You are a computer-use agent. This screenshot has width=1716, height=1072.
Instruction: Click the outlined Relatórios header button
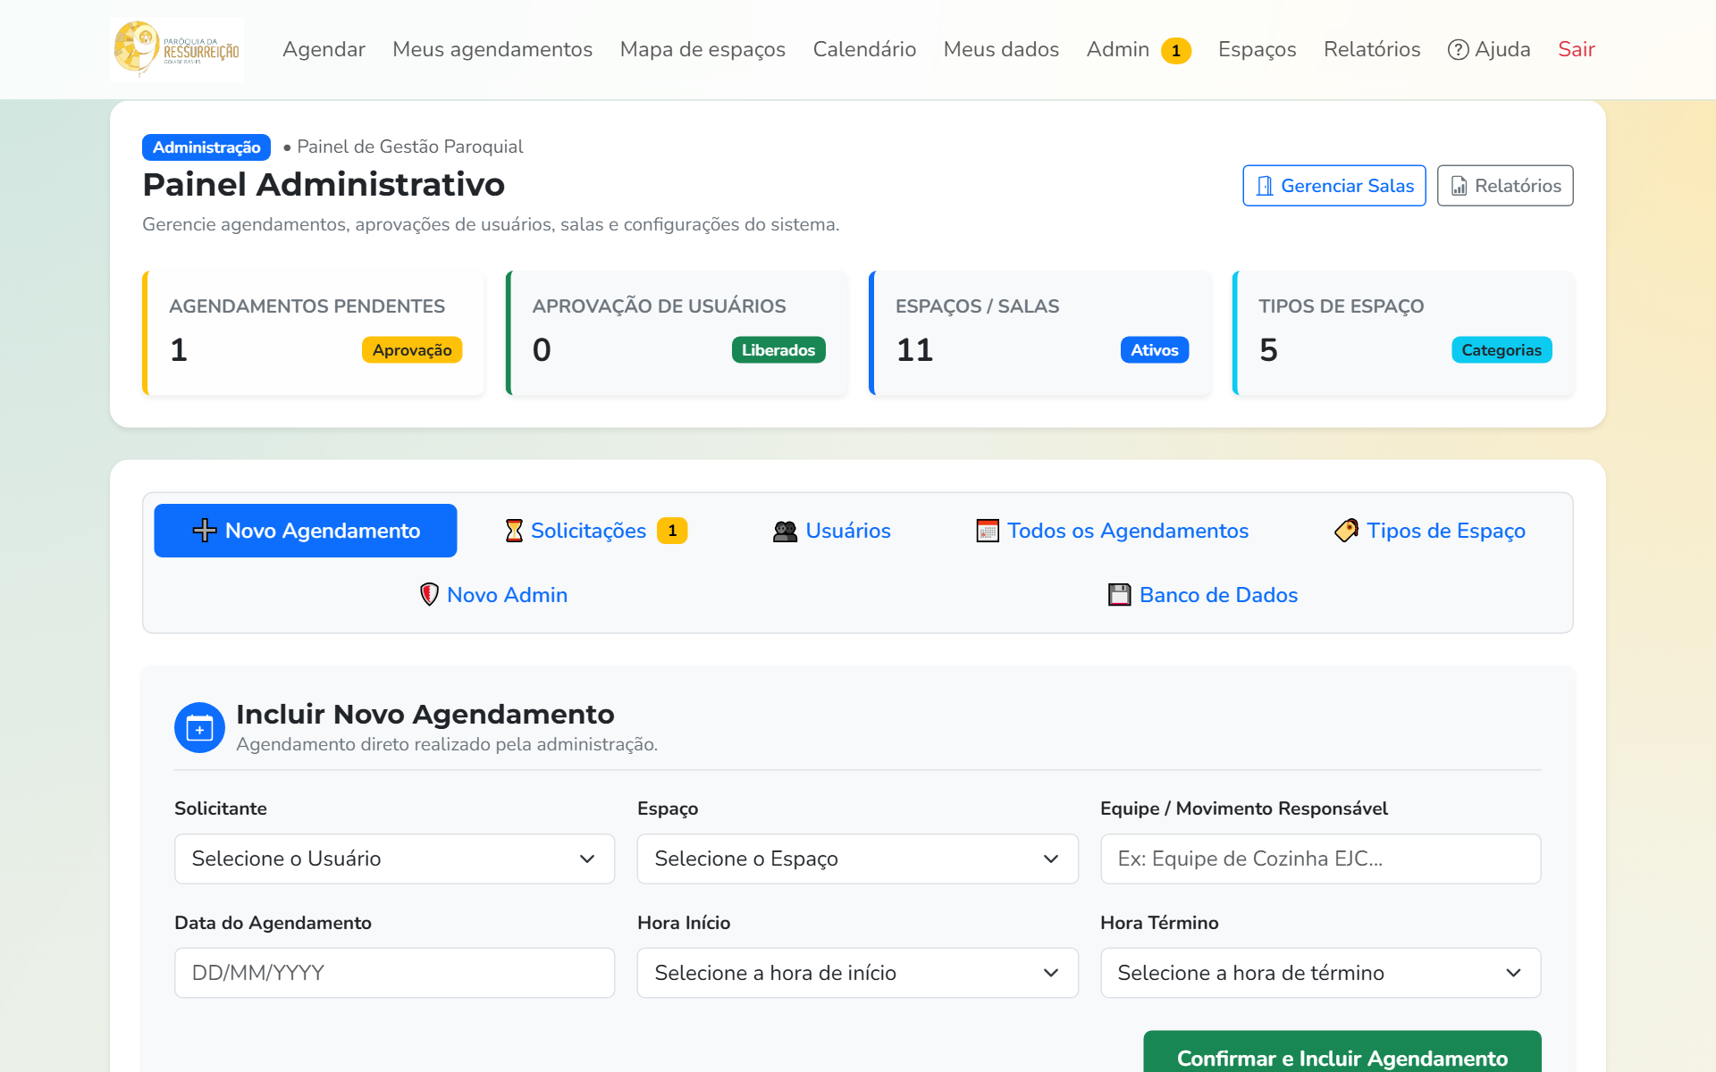click(1505, 186)
